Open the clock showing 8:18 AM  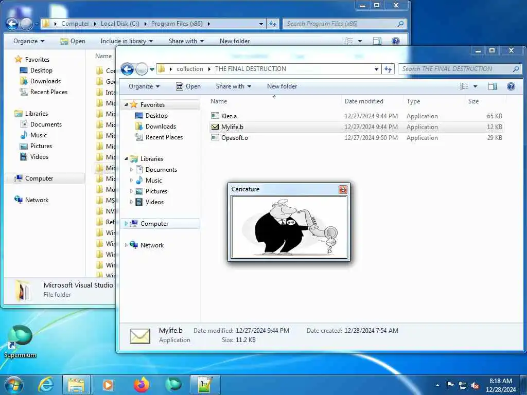pyautogui.click(x=501, y=385)
